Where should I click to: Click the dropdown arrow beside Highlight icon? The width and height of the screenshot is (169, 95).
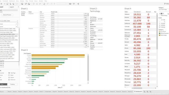click(46, 4)
